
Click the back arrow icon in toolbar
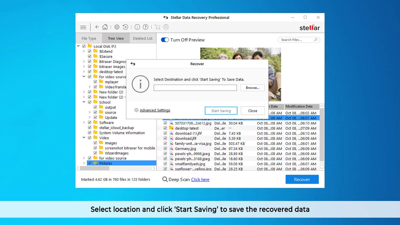click(97, 27)
